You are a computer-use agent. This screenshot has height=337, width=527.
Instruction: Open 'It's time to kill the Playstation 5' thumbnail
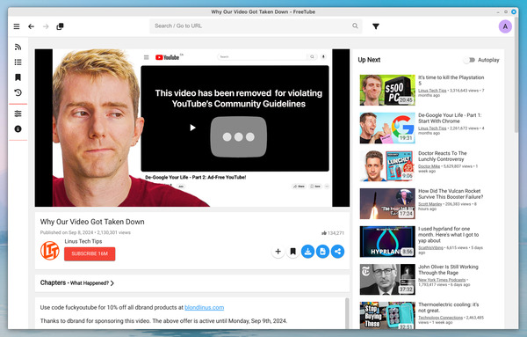[x=387, y=90]
